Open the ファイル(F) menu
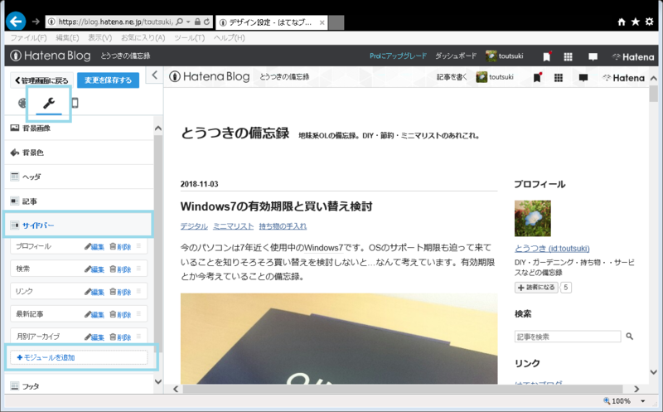 pos(28,37)
